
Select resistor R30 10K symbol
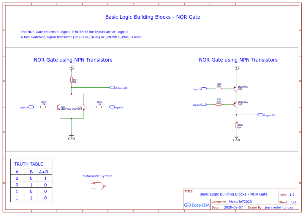pyautogui.click(x=99, y=107)
